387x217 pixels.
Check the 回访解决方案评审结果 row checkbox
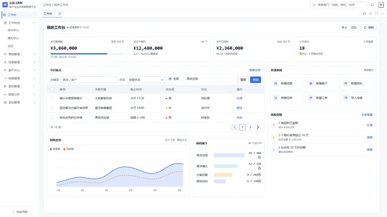coord(52,108)
